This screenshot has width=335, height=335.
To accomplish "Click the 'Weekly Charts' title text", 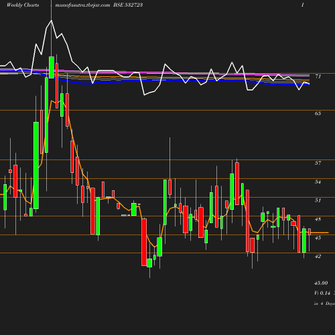I will tap(23, 5).
